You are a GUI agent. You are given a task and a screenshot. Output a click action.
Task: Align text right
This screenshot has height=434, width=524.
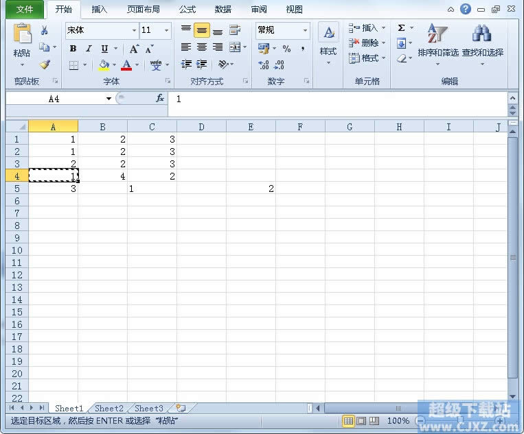pos(218,47)
